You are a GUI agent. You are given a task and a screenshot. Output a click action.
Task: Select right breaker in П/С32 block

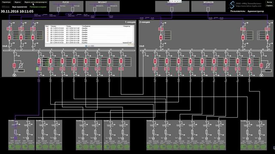tap(73, 9)
